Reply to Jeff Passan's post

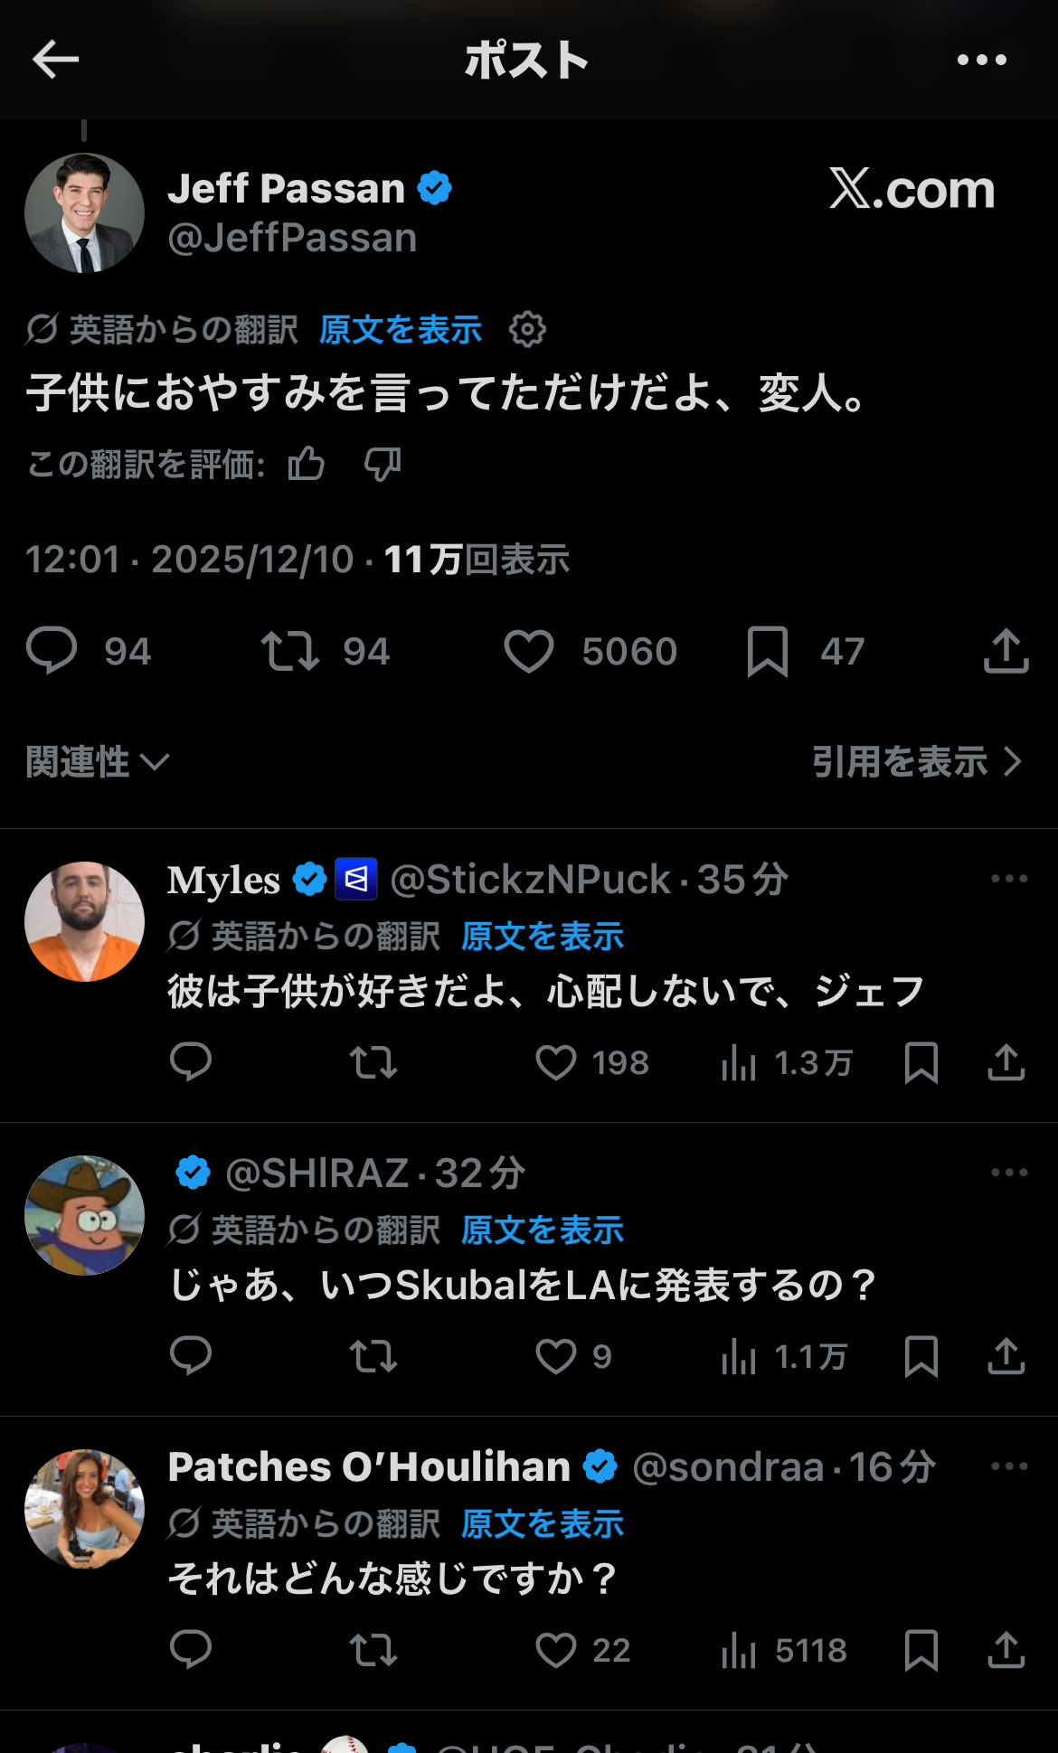tap(52, 651)
